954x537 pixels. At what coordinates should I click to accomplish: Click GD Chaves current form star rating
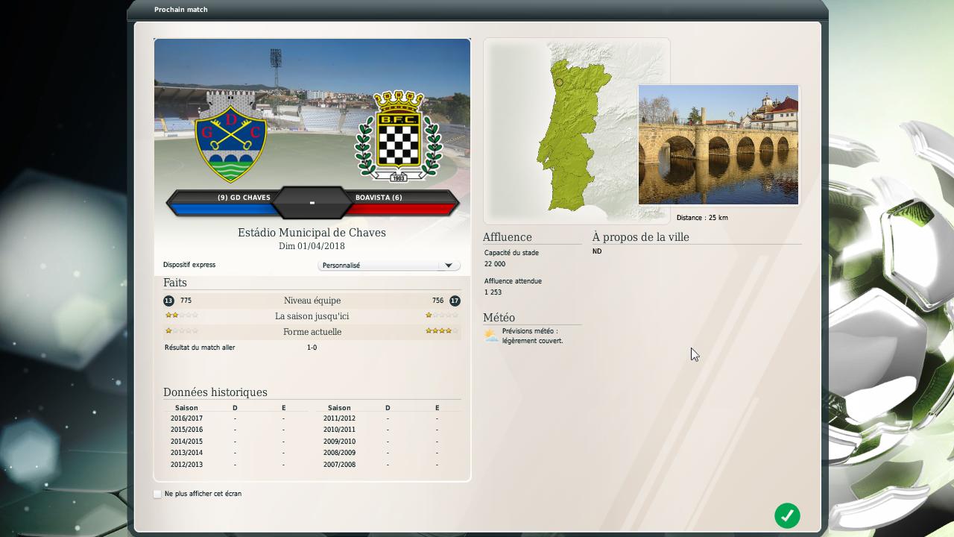click(182, 331)
